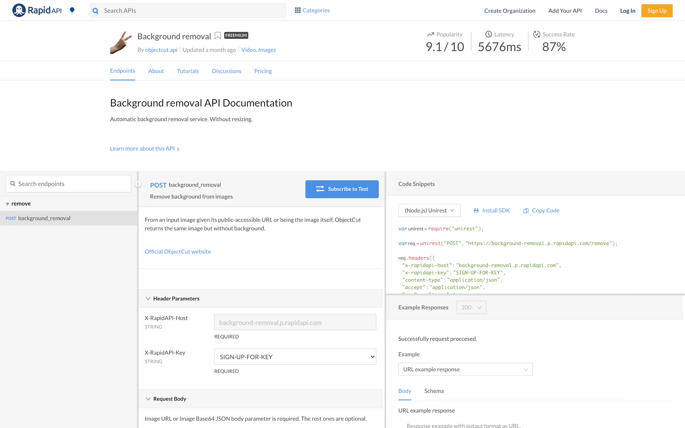
Task: Click the Copy Code icon
Action: [526, 210]
